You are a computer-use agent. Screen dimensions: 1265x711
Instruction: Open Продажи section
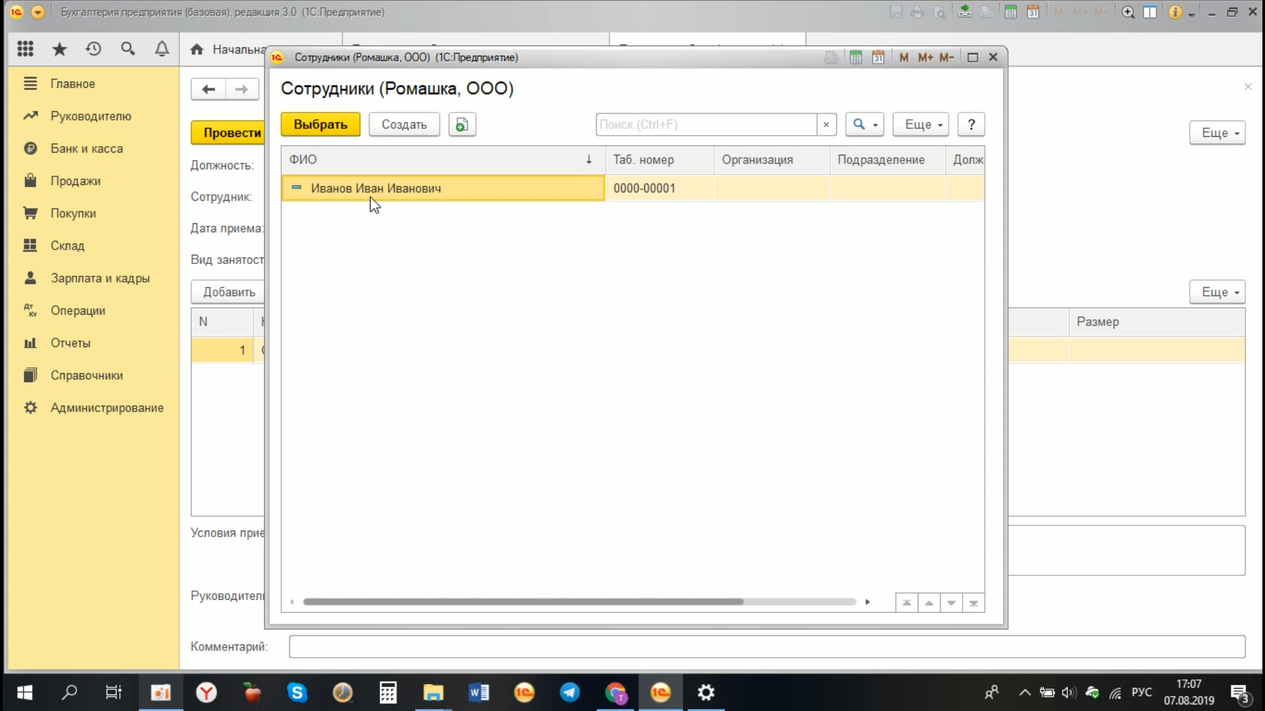75,181
